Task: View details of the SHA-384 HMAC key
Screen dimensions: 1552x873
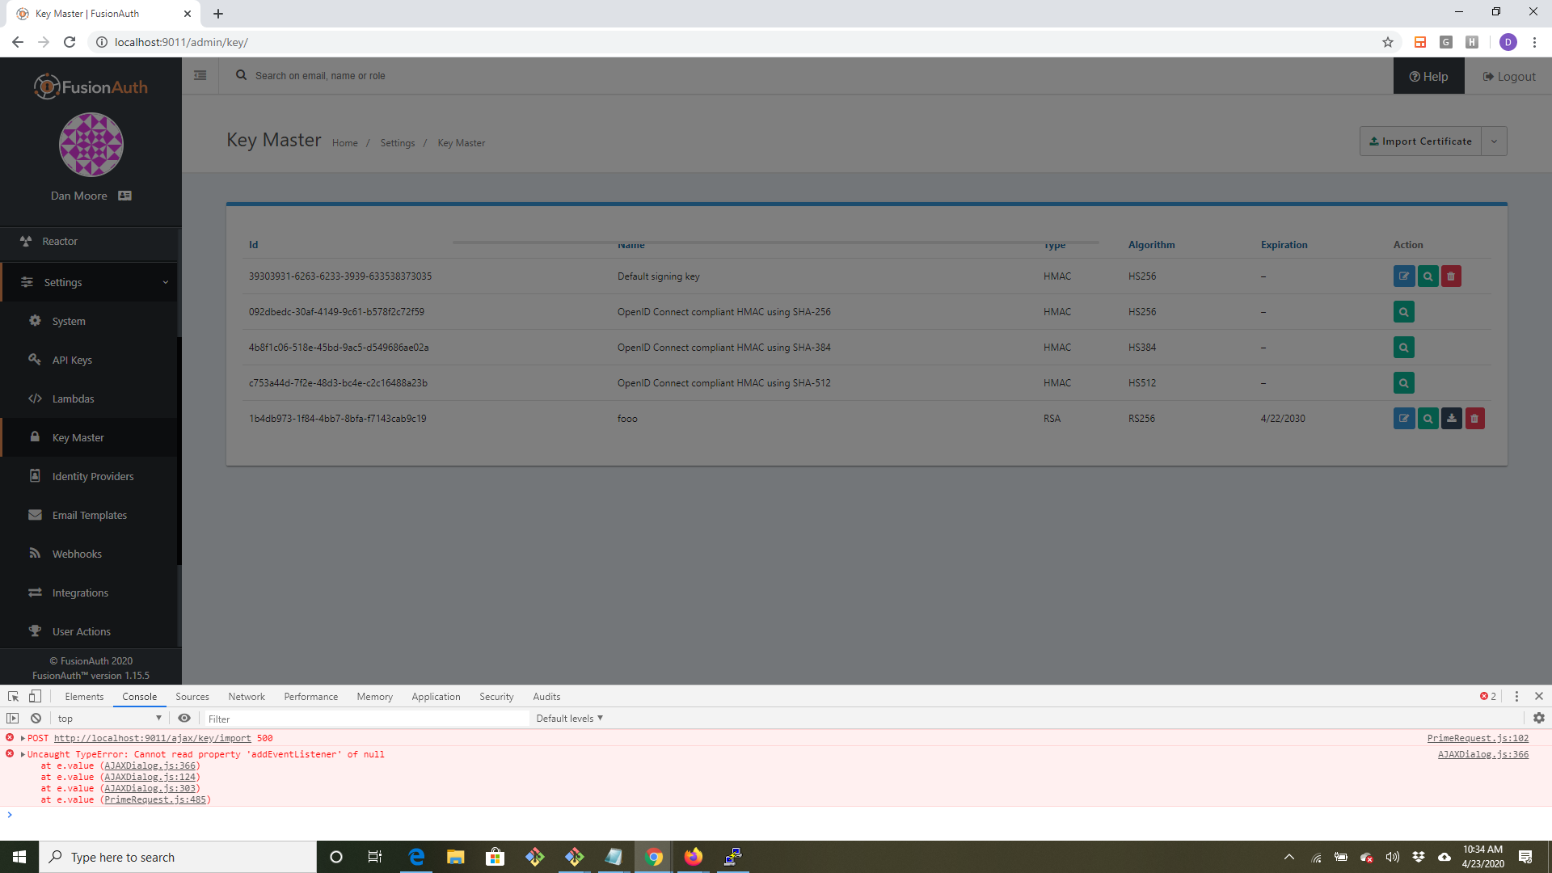Action: (x=1403, y=347)
